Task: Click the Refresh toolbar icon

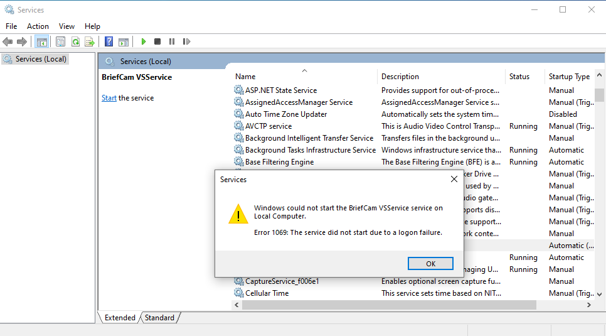Action: (75, 41)
